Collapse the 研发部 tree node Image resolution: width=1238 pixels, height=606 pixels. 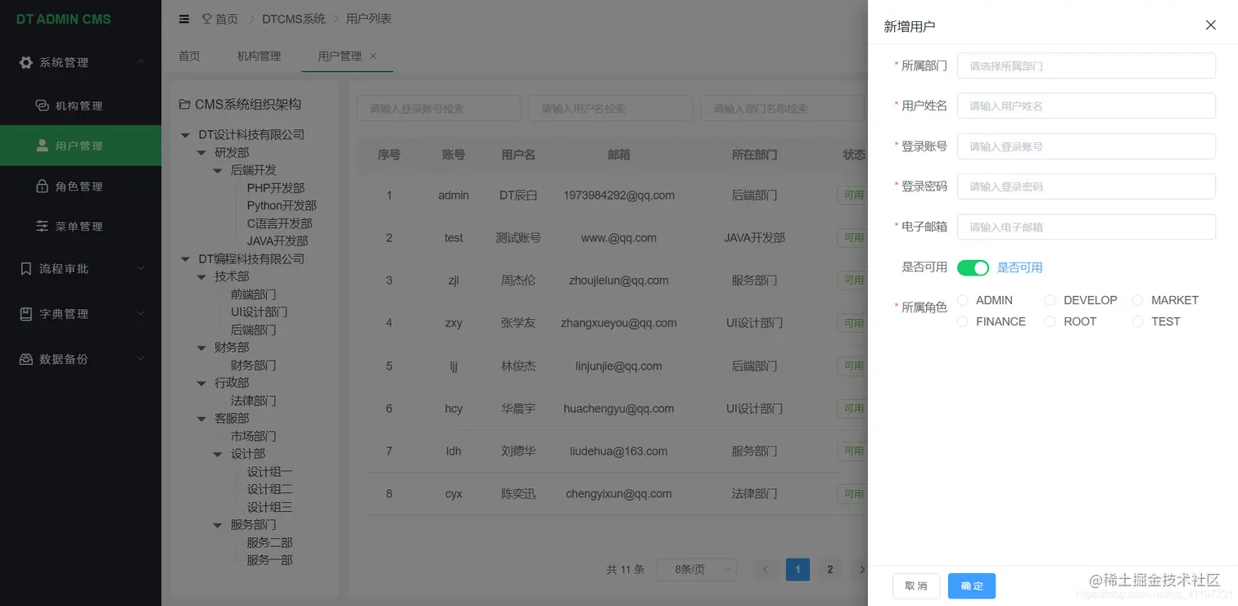point(201,152)
